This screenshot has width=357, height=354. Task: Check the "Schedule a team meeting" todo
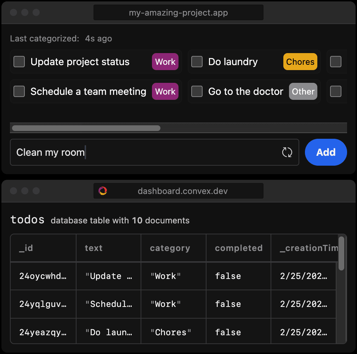tap(19, 91)
